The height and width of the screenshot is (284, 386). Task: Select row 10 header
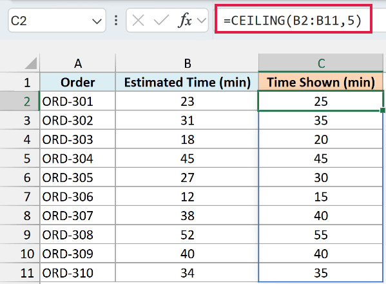click(20, 254)
